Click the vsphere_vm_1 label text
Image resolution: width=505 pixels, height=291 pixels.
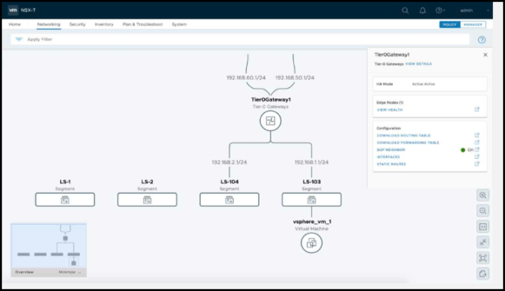tap(312, 222)
